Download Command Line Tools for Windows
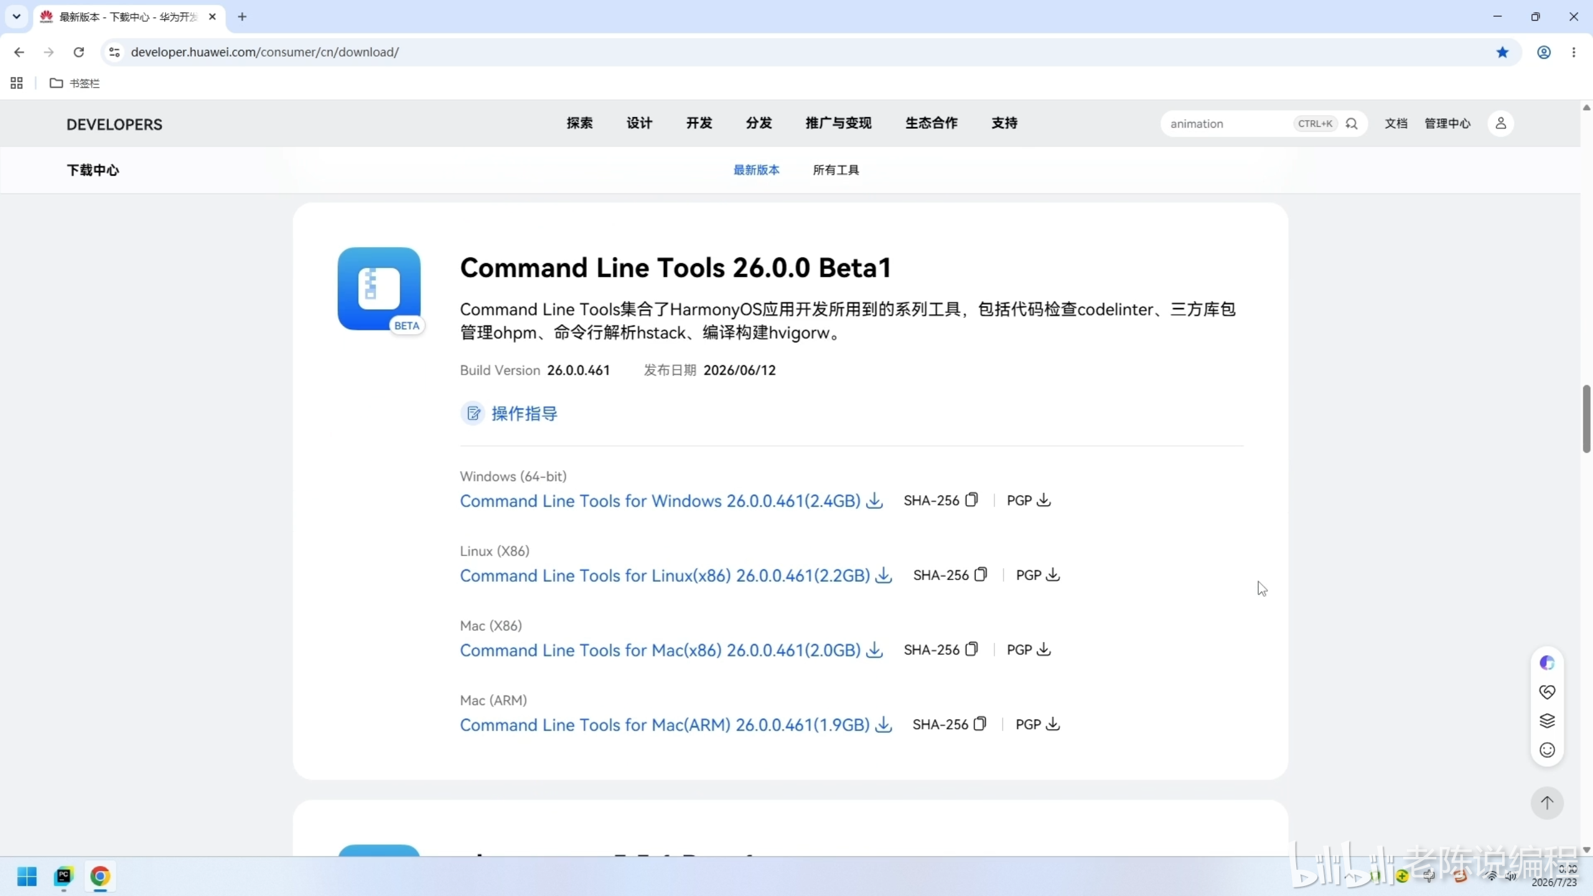 tap(671, 501)
